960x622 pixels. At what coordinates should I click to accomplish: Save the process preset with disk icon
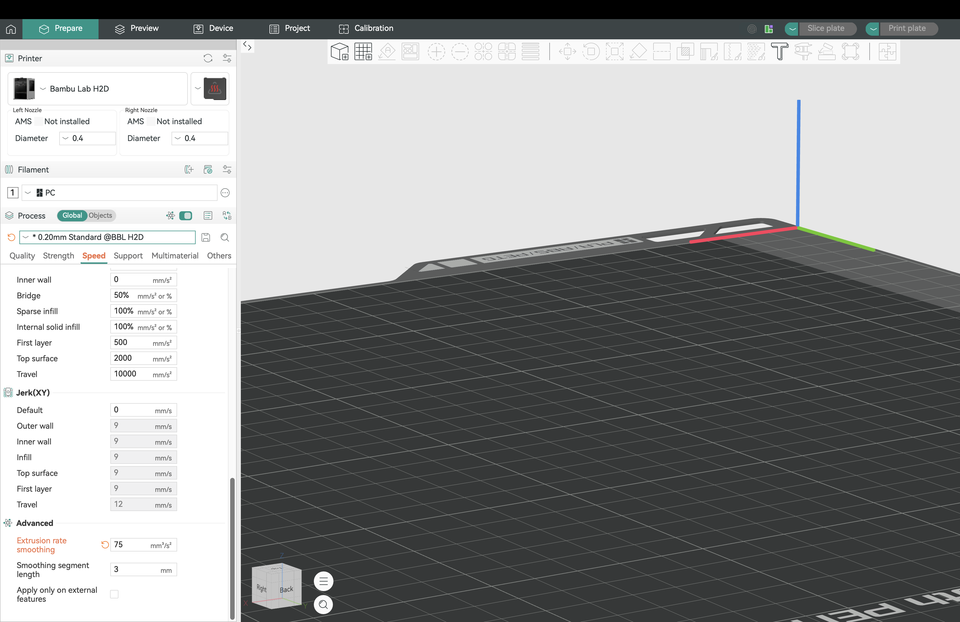pos(206,237)
